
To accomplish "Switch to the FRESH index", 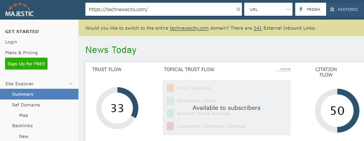I will tap(310, 10).
